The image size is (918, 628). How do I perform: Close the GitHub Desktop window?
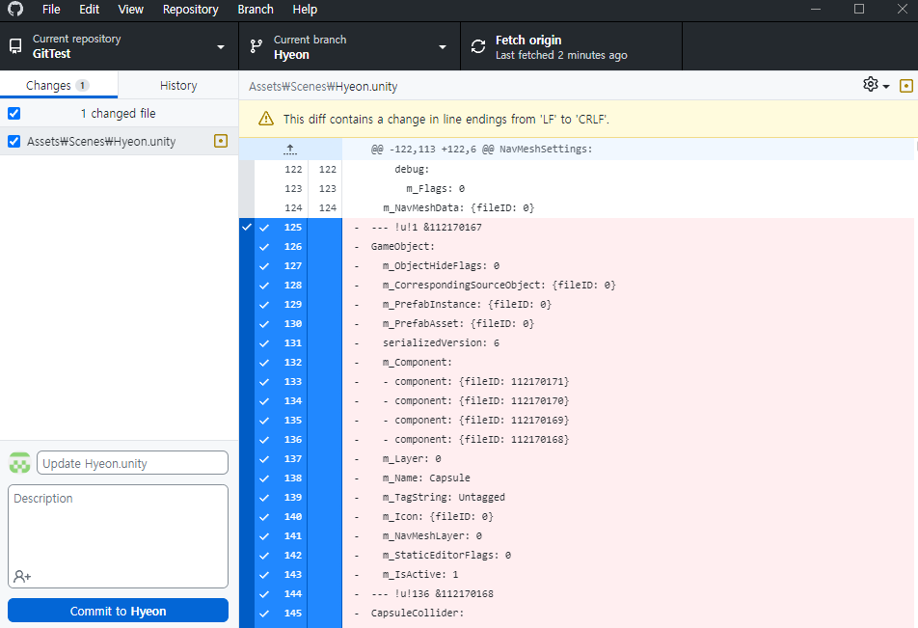[903, 9]
